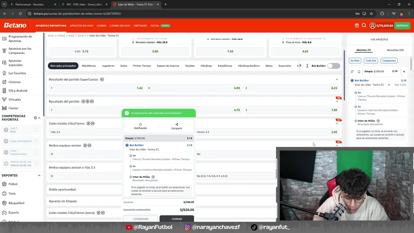Select odds 8.25 in SuperCuotas

tap(291, 88)
